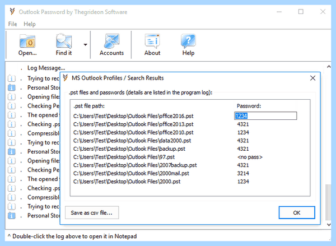Open the Help menu in menu bar
Image resolution: width=336 pixels, height=246 pixels.
coord(30,24)
